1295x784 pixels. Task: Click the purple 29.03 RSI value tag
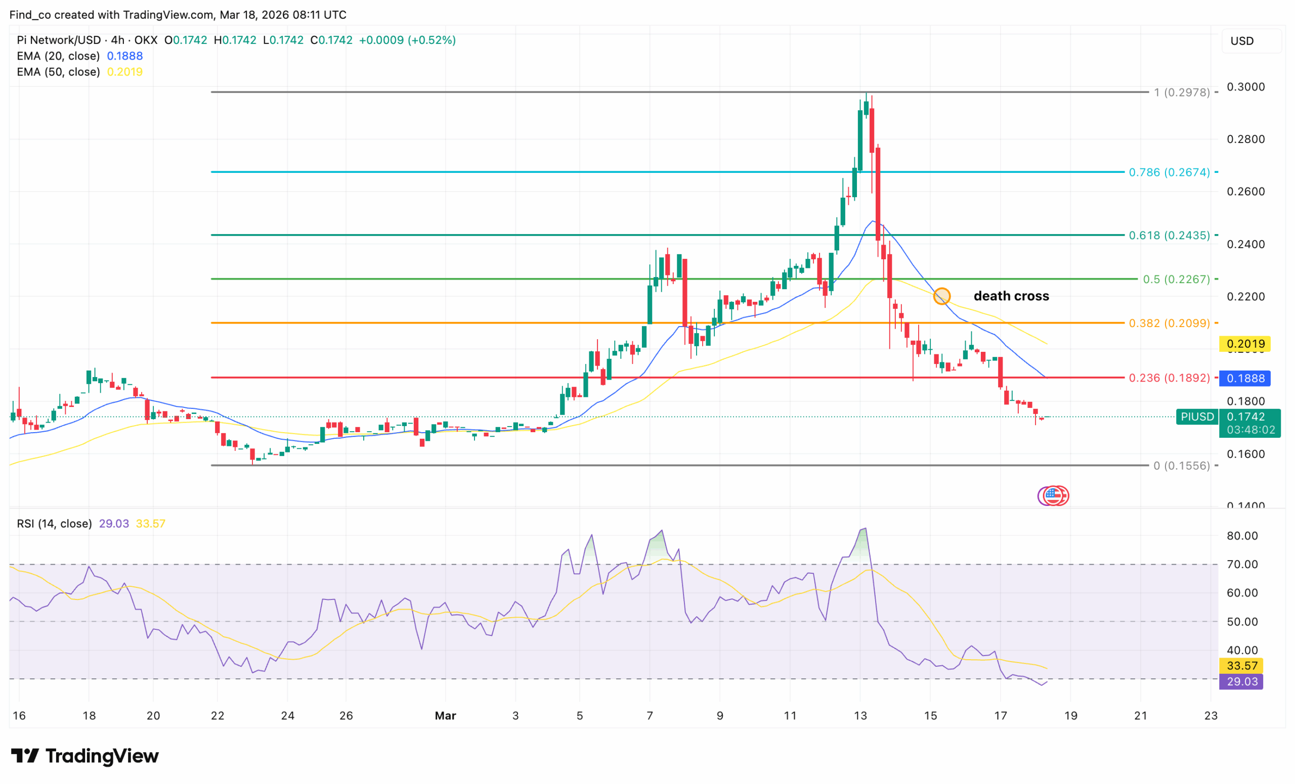(x=1241, y=681)
